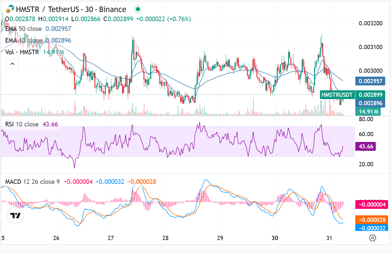Open chart settings hexagon icon on time axis

[x=373, y=238]
